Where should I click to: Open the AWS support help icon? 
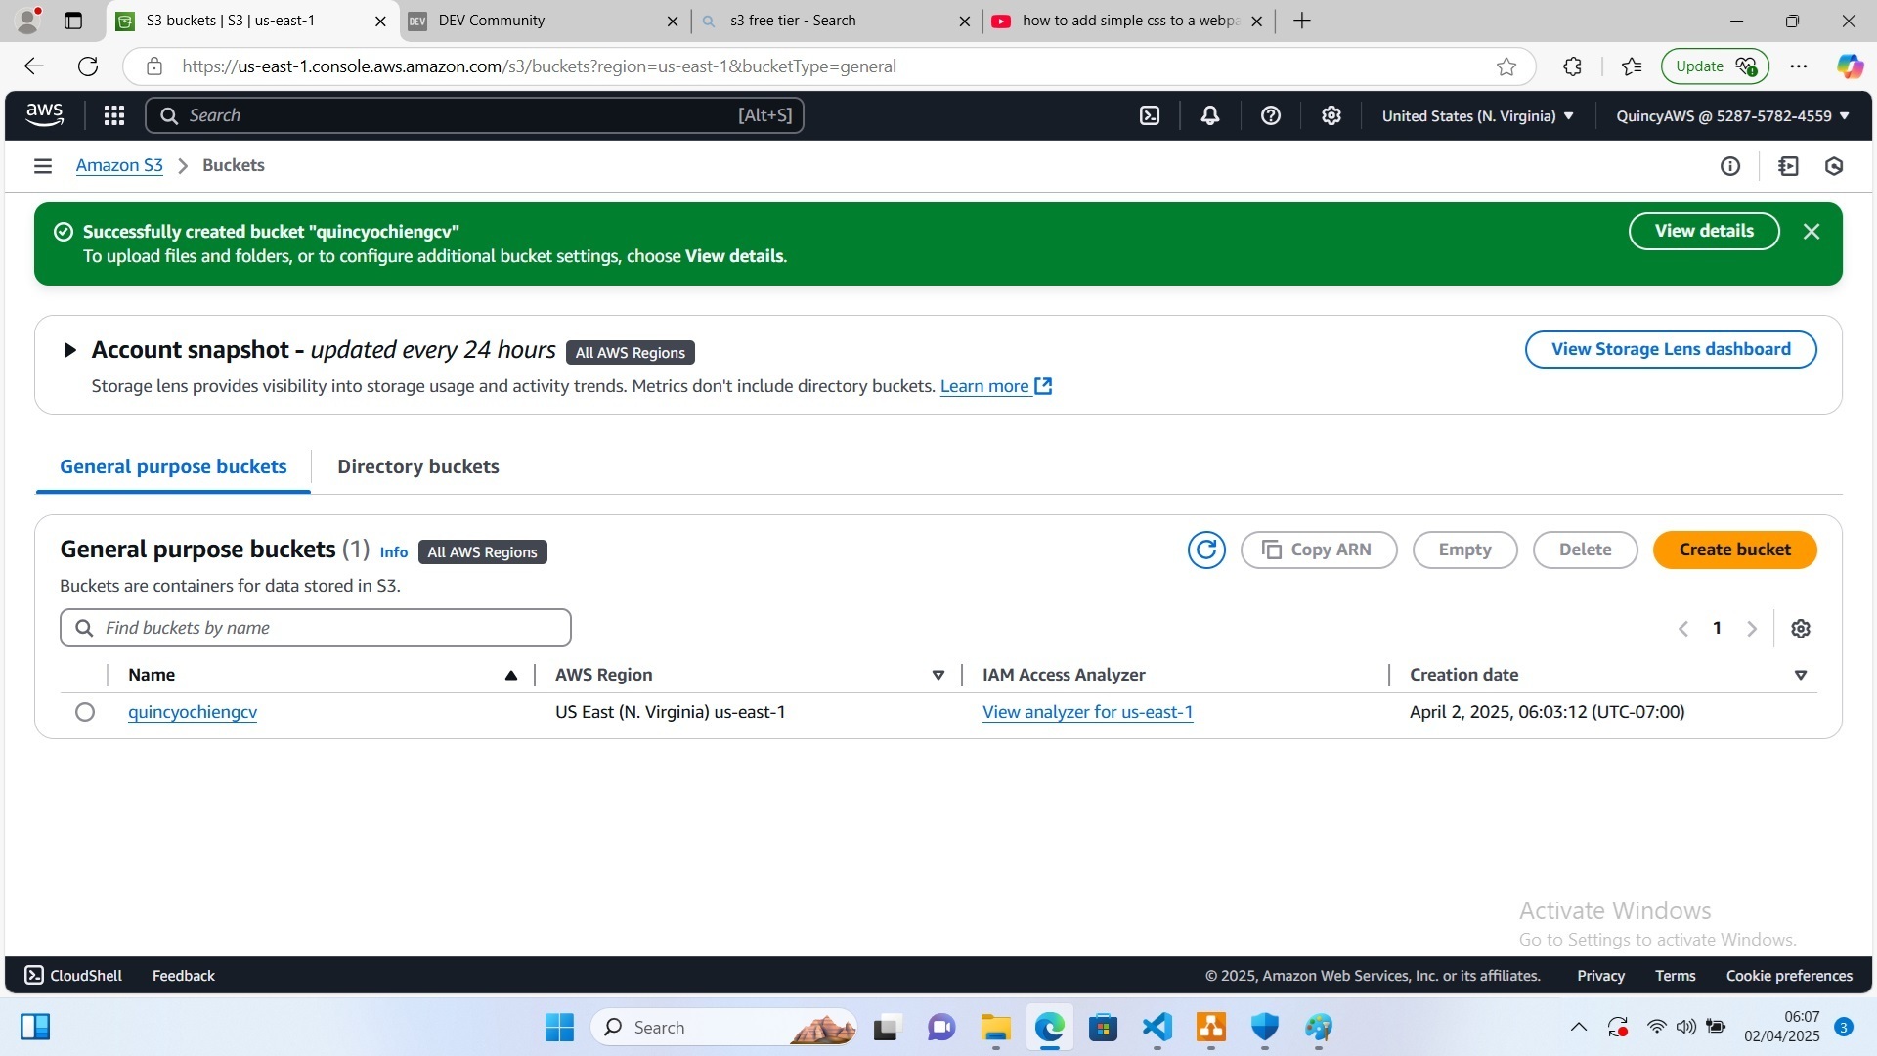click(1271, 115)
